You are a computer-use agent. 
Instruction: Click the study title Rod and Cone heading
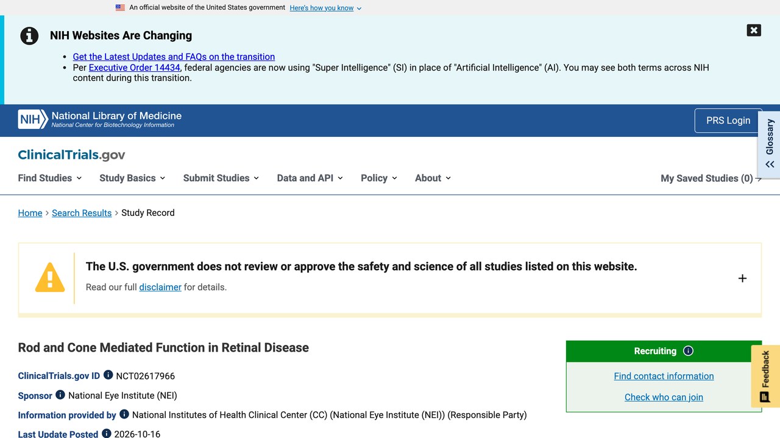(163, 347)
